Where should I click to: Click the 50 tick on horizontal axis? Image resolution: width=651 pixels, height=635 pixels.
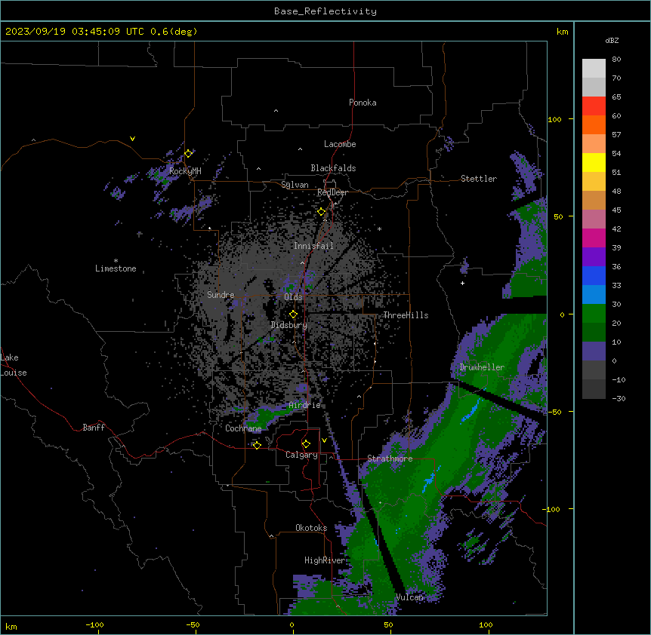pos(388,624)
